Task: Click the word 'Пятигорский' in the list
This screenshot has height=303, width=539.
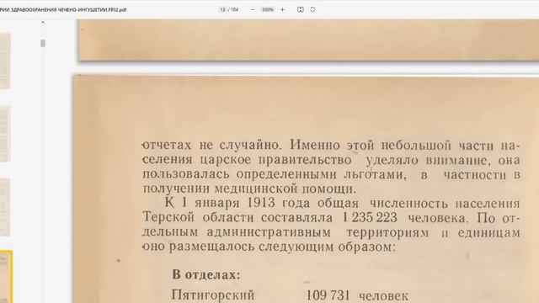Action: tap(213, 295)
